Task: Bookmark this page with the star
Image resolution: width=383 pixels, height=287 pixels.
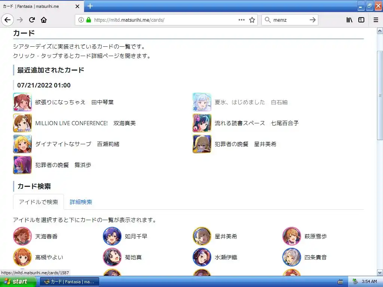Action: coord(252,20)
